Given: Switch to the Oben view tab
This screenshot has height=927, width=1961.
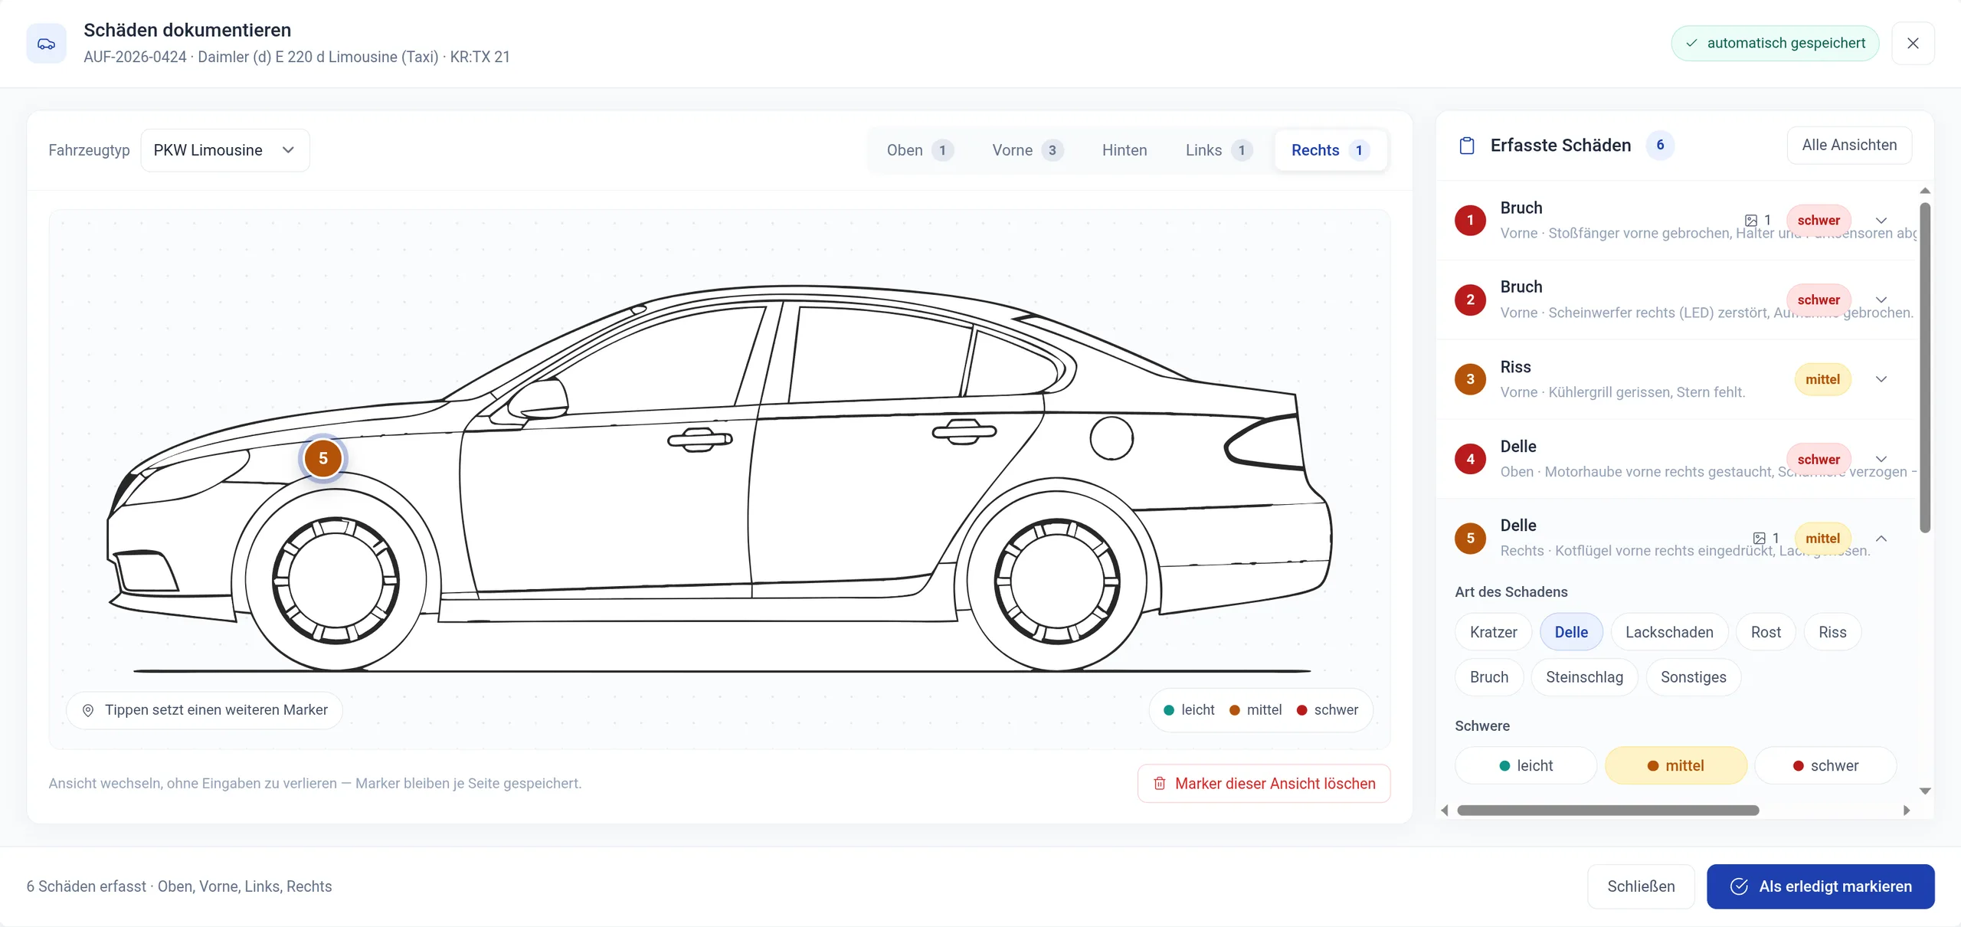Looking at the screenshot, I should (x=920, y=150).
